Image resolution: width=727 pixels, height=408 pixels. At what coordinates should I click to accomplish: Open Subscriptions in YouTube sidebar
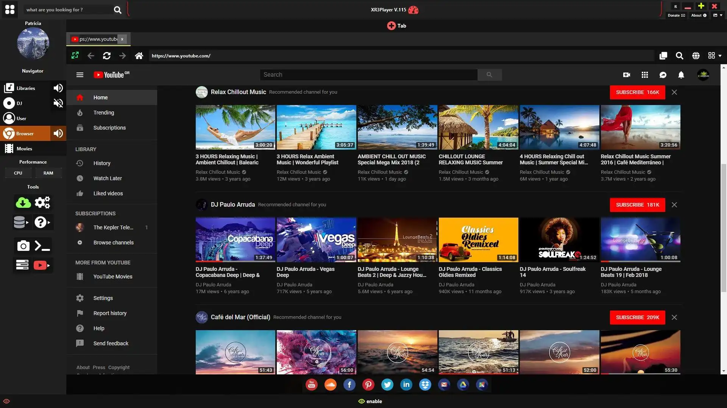112,128
